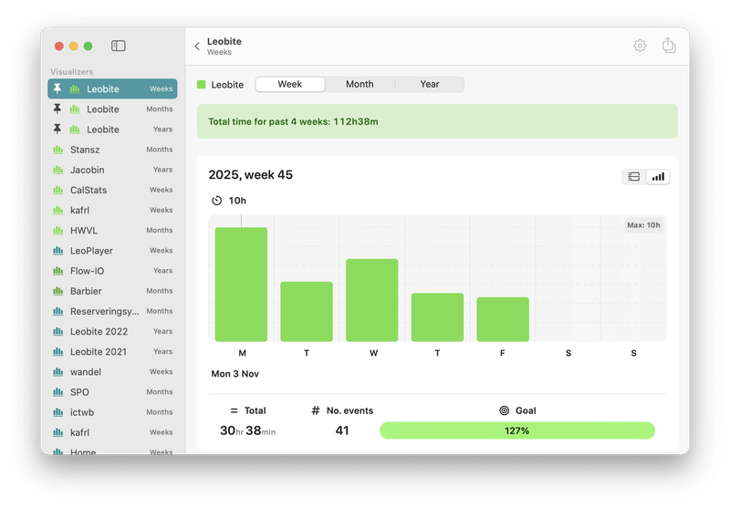Select the first Tuesday bar in chart
730x508 pixels.
pos(307,311)
